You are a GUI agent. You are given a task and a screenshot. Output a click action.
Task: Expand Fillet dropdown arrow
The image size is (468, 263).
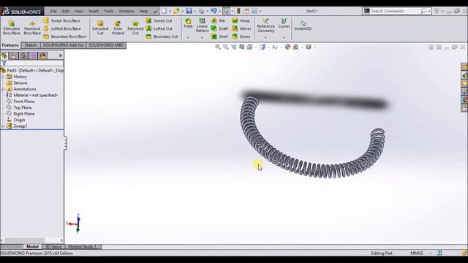(x=188, y=37)
